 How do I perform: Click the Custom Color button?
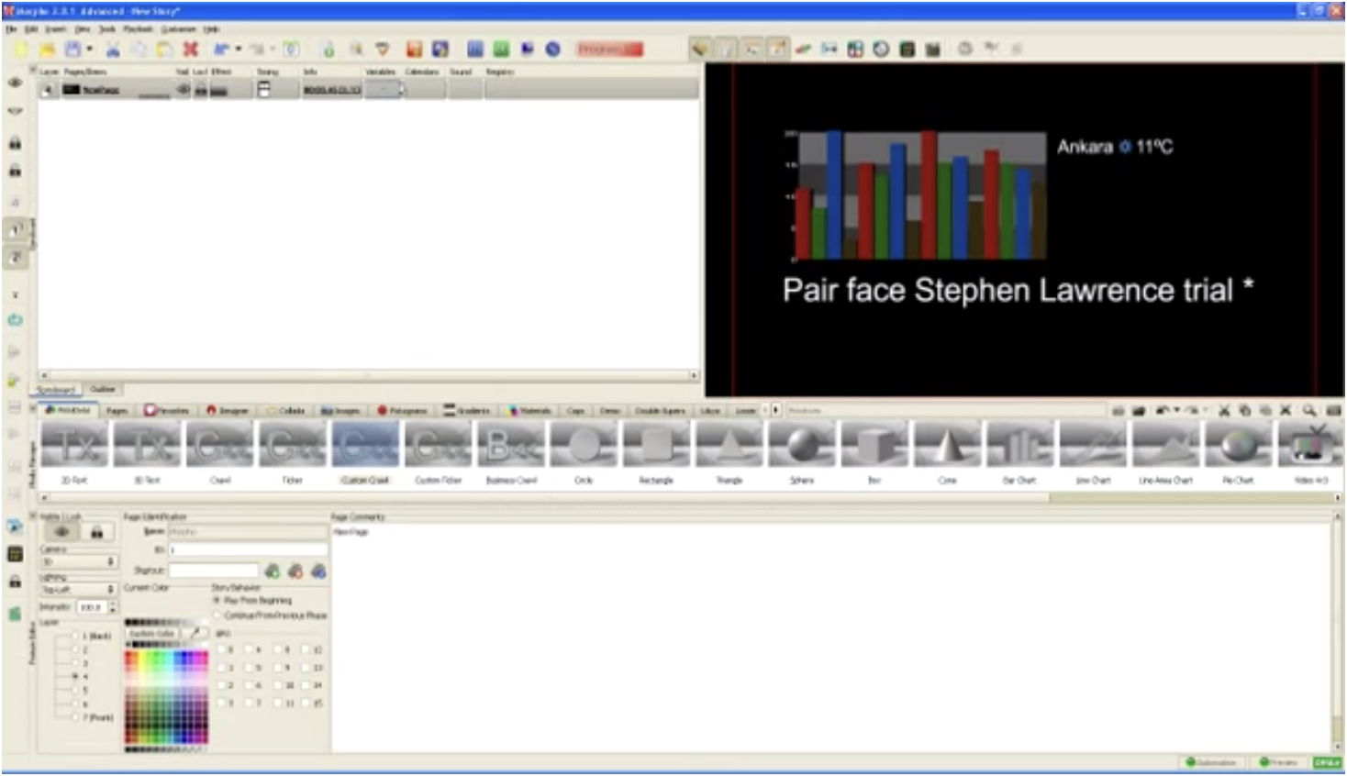tap(152, 633)
